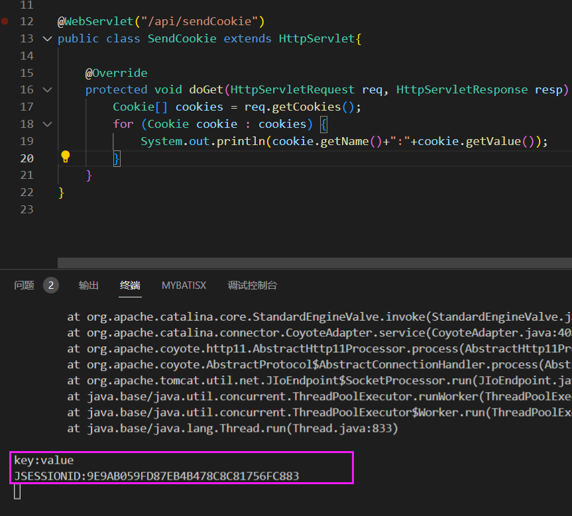The width and height of the screenshot is (572, 516).
Task: Click line number 17 in the gutter
Action: pos(26,107)
